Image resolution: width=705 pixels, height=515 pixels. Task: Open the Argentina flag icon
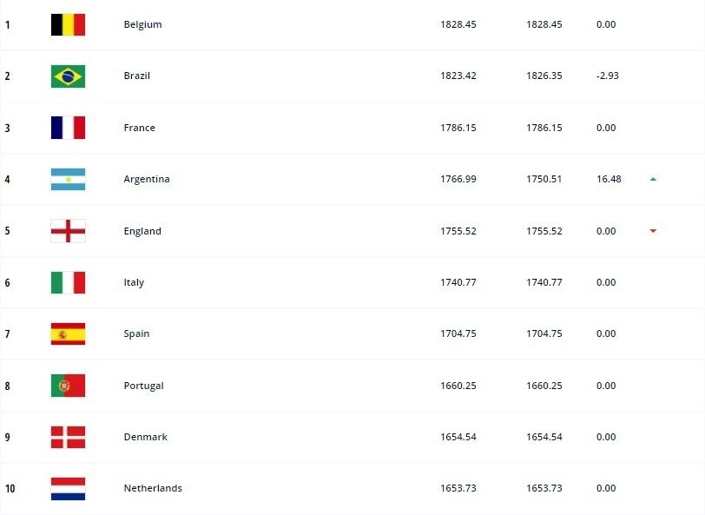pyautogui.click(x=68, y=179)
